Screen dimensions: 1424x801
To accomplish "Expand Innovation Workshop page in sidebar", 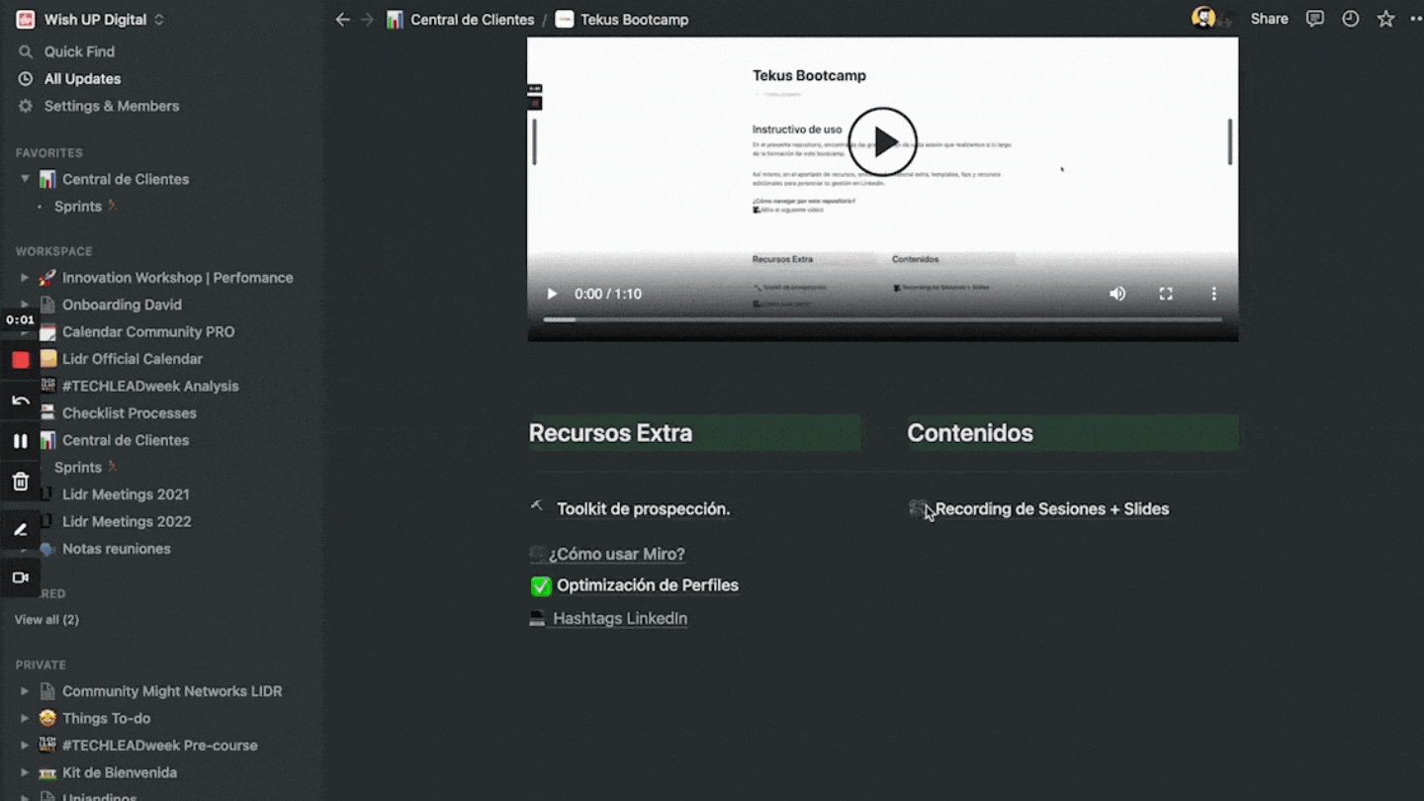I will tap(25, 278).
